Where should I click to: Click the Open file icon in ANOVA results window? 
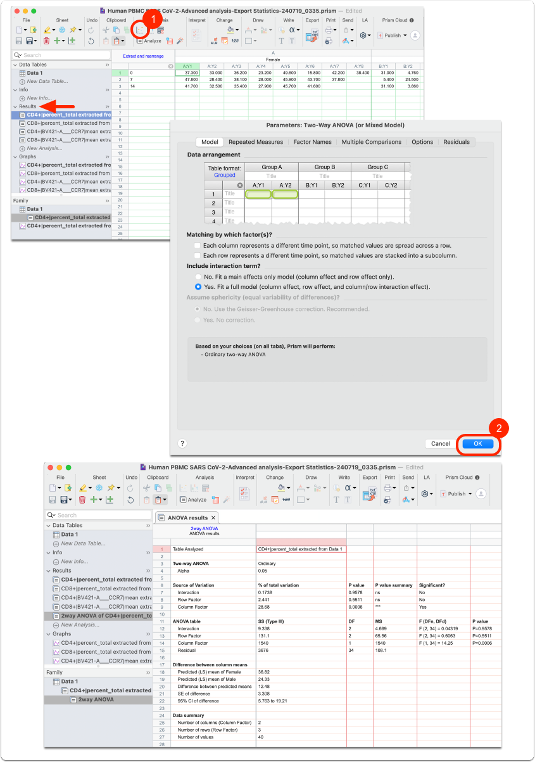68,488
